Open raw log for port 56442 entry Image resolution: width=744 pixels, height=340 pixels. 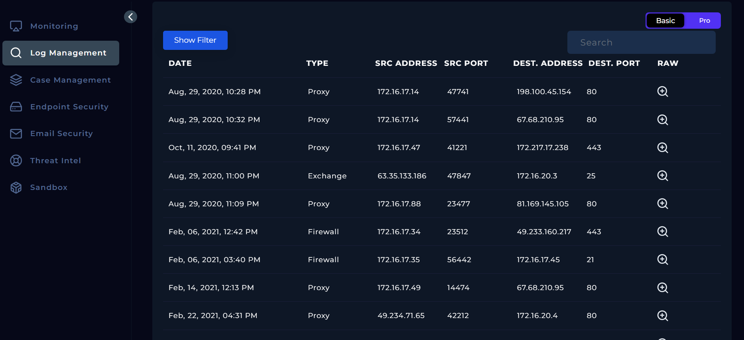[662, 259]
